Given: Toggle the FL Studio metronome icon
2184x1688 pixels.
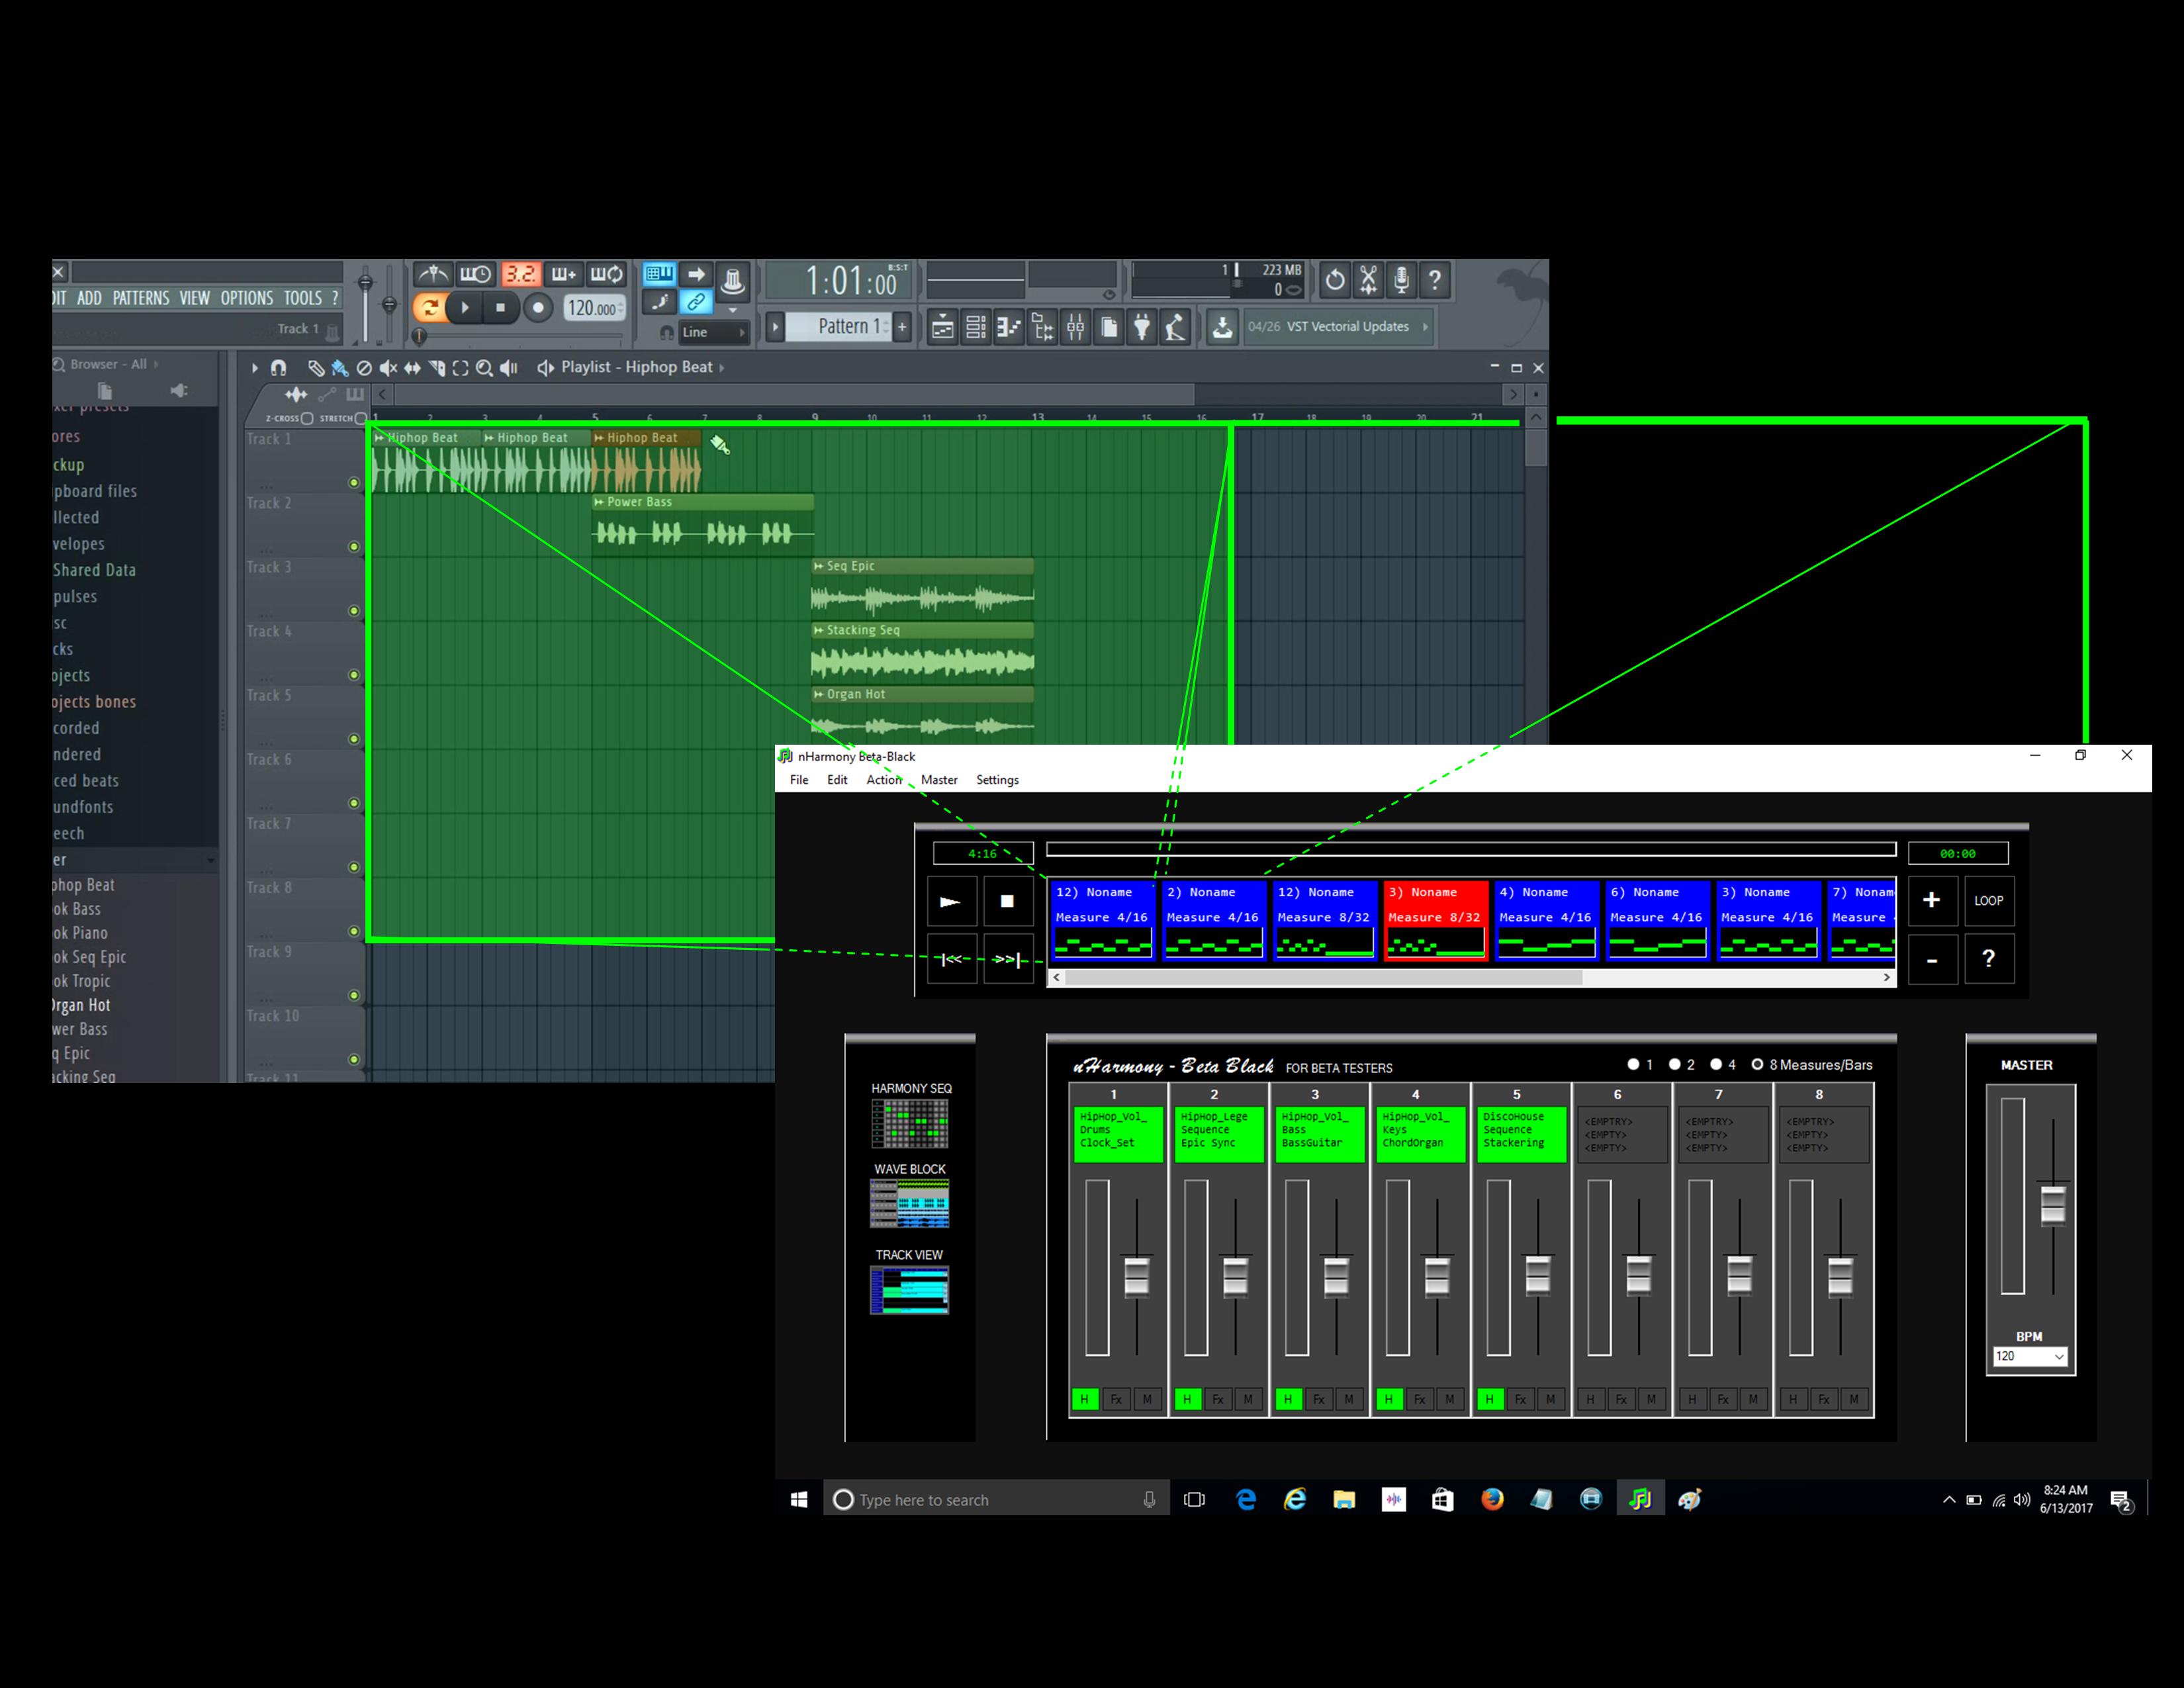Looking at the screenshot, I should [433, 274].
